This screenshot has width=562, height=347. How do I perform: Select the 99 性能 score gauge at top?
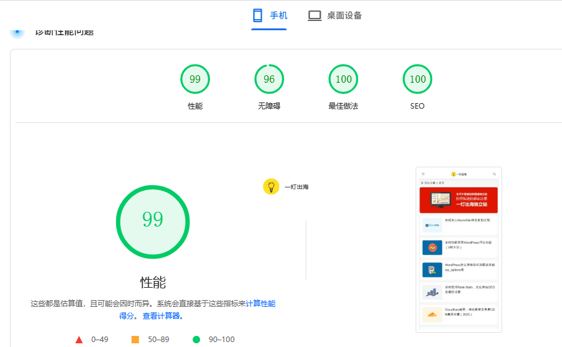(x=195, y=79)
